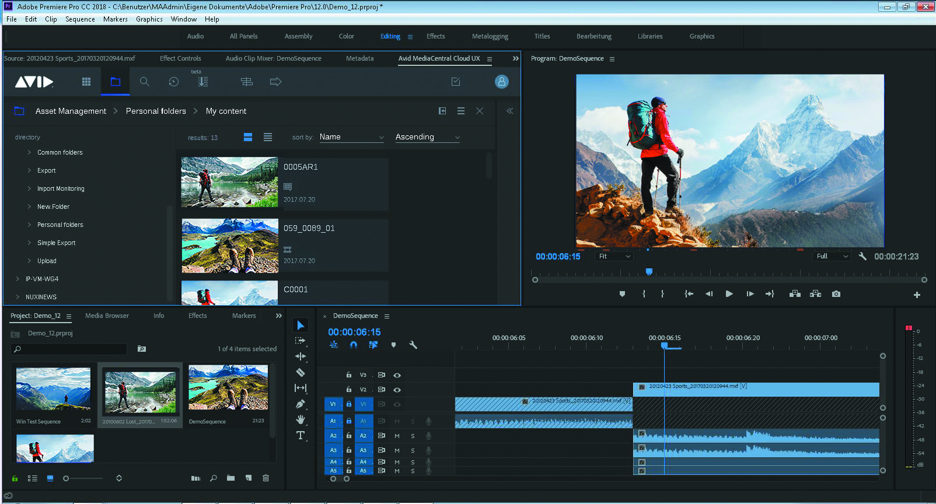Select the Type tool

coord(301,435)
